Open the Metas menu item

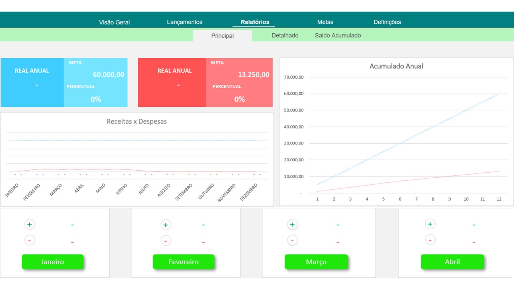[325, 22]
